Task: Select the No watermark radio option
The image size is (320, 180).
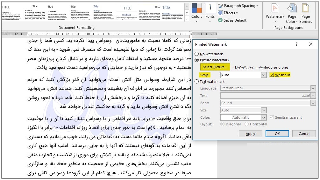Action: coord(196,54)
